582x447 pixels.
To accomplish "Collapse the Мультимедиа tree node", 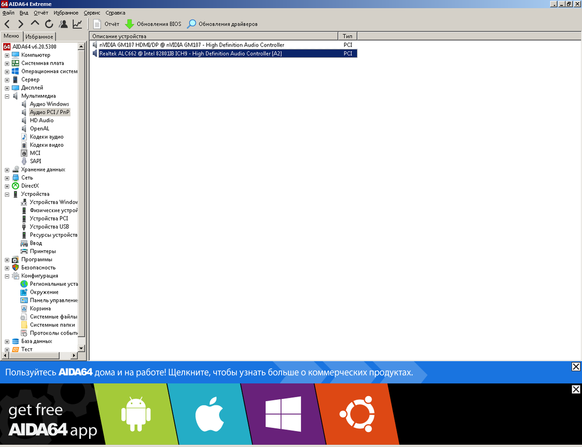I will pos(7,96).
